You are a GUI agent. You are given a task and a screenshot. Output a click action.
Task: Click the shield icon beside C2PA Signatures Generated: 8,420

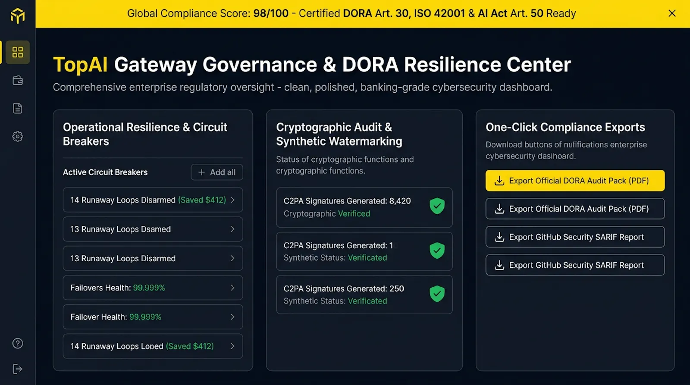[437, 206]
